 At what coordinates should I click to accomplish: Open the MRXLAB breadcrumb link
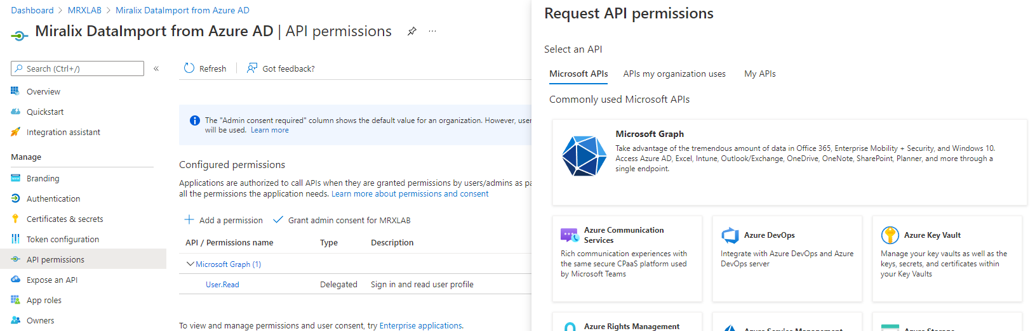click(x=84, y=10)
